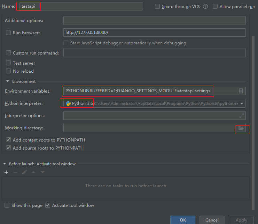258x224 pixels.
Task: Click the vertical scrollbar of the dialog
Action: (x=253, y=123)
